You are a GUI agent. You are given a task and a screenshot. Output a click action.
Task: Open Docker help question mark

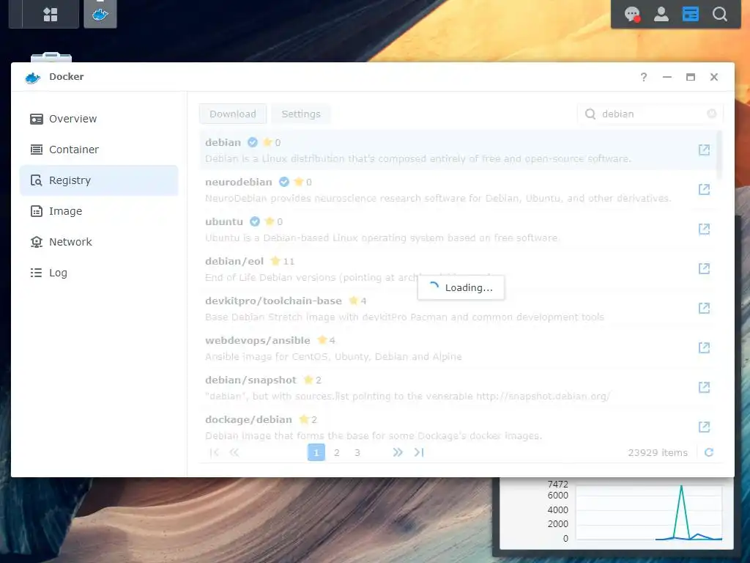click(x=644, y=77)
